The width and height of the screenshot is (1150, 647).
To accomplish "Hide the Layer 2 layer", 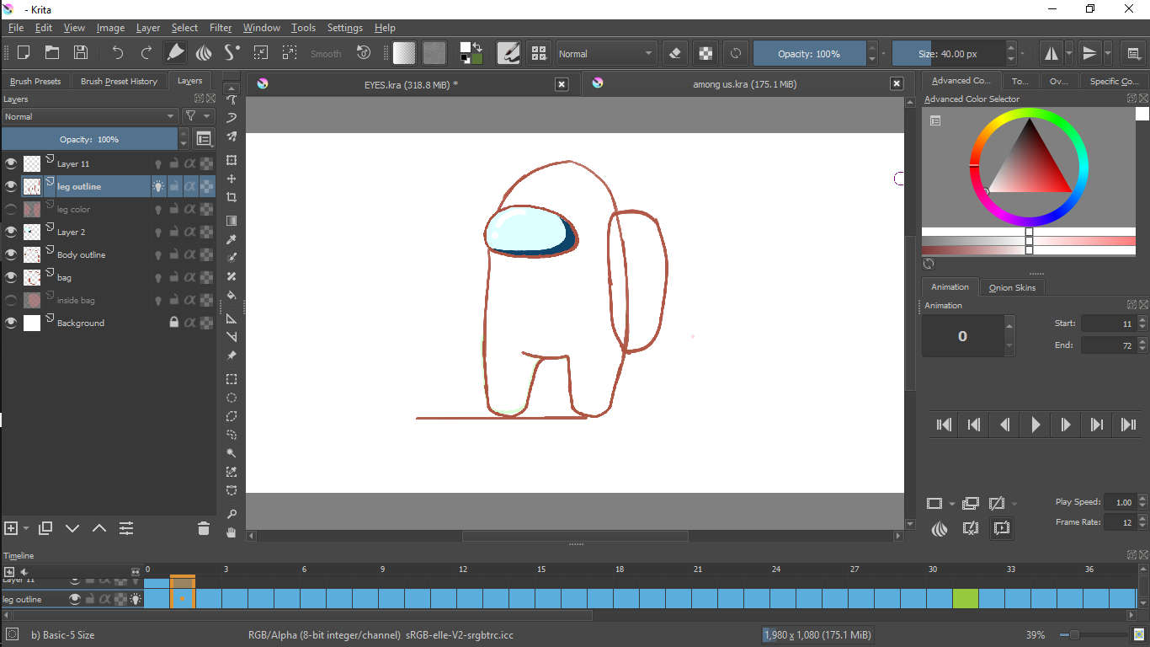I will 11,232.
